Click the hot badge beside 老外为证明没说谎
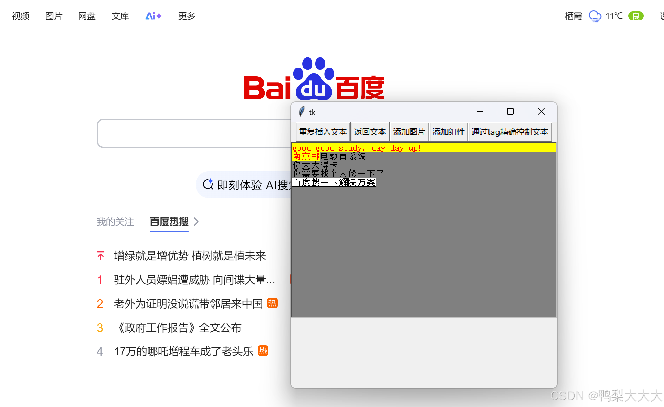The image size is (664, 407). click(272, 303)
